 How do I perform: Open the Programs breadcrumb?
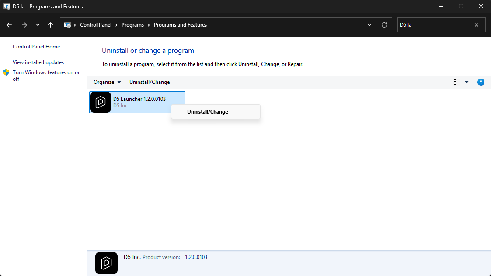pyautogui.click(x=132, y=25)
